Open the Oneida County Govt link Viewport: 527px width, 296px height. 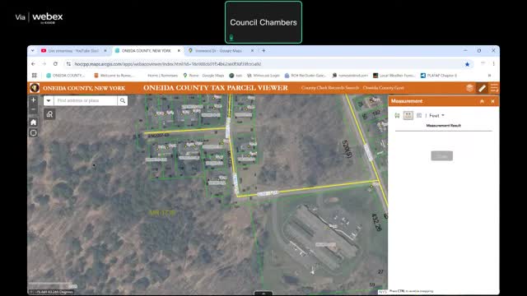pyautogui.click(x=384, y=88)
